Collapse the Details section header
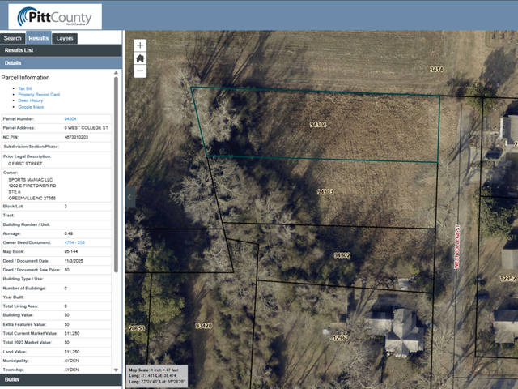Image resolution: width=518 pixels, height=389 pixels. [x=61, y=63]
